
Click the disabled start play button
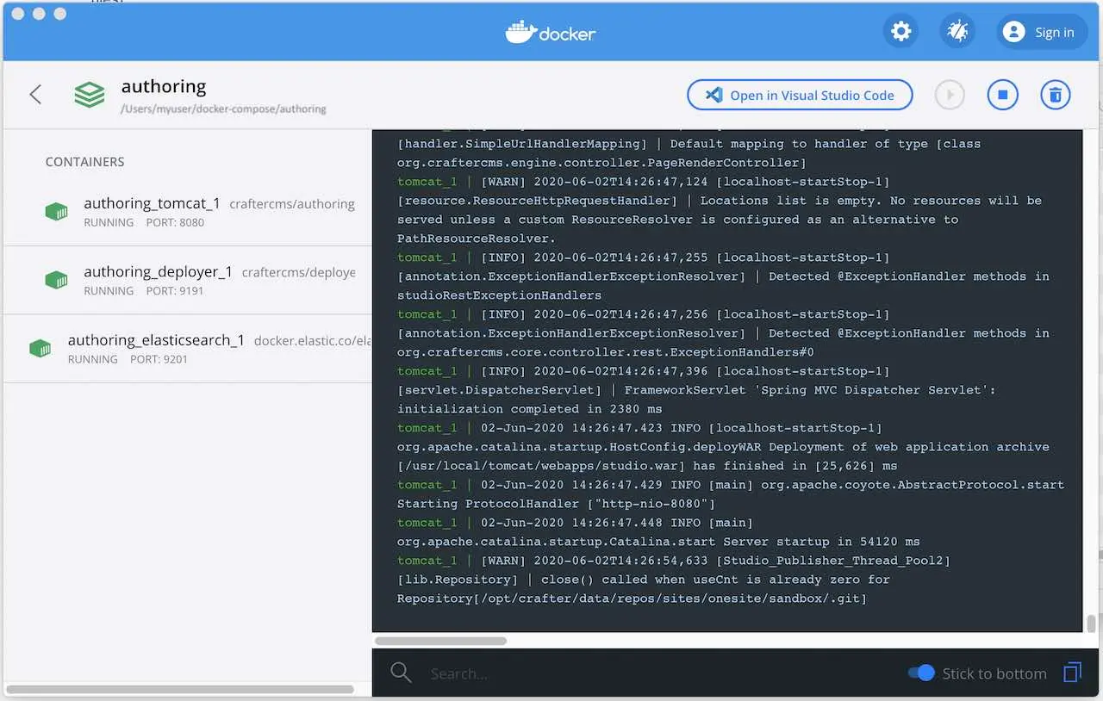coord(950,95)
